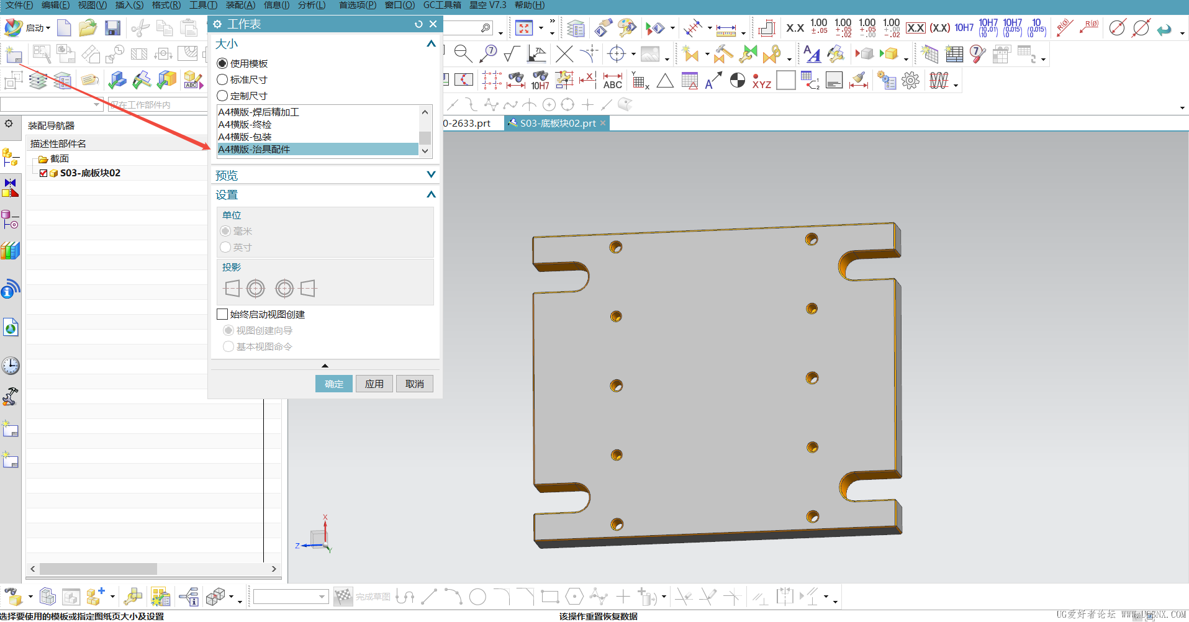This screenshot has height=622, width=1189.
Task: Switch to the S03-底板块02.prt tab
Action: point(558,123)
